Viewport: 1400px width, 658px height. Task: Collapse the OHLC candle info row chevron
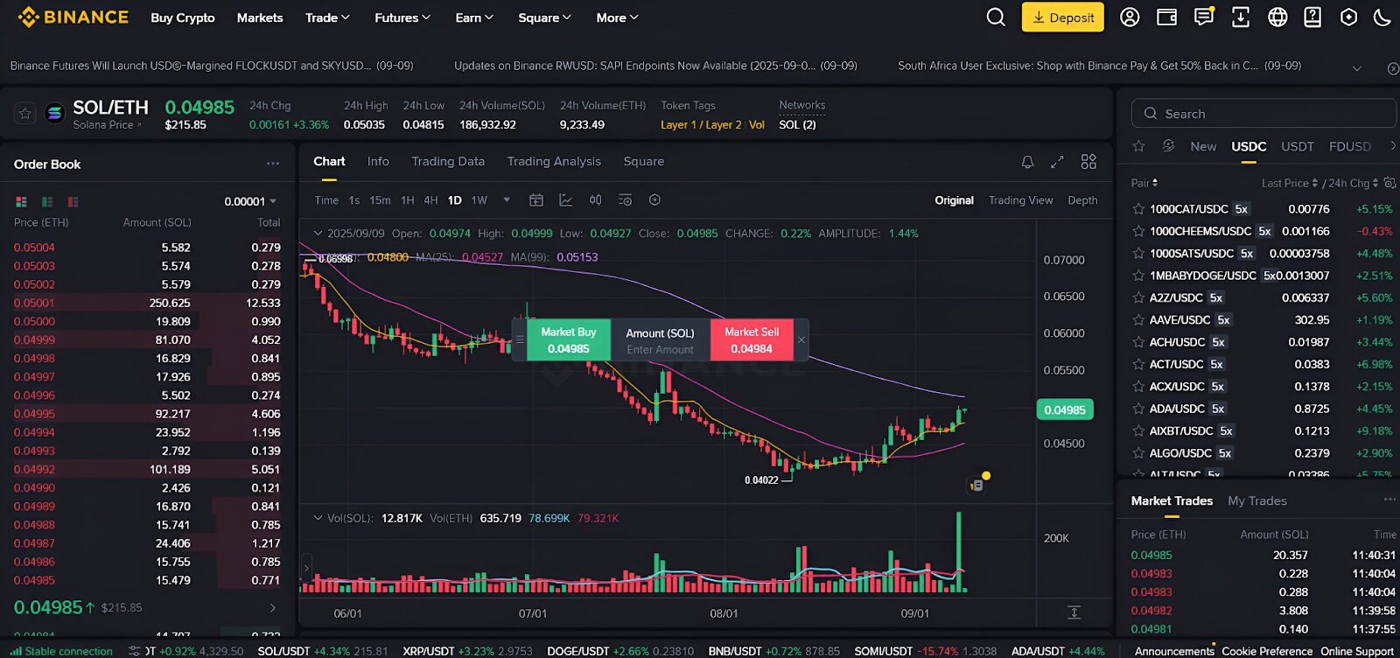pyautogui.click(x=318, y=234)
